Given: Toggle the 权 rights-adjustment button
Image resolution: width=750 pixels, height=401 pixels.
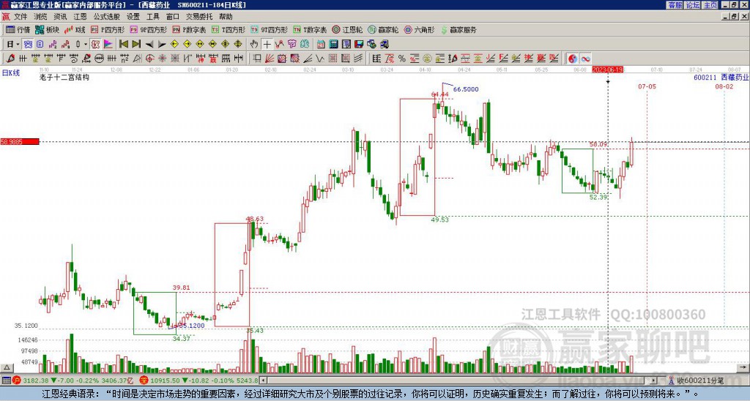Looking at the screenshot, I should coord(96,45).
